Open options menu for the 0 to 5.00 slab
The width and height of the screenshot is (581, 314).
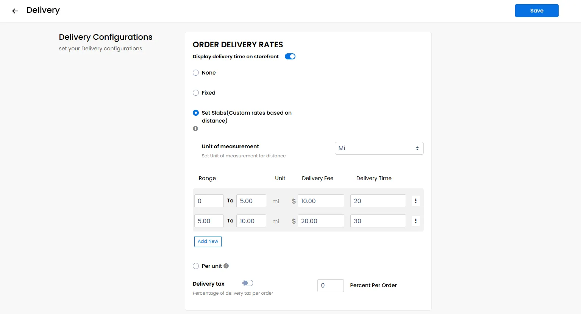[415, 201]
